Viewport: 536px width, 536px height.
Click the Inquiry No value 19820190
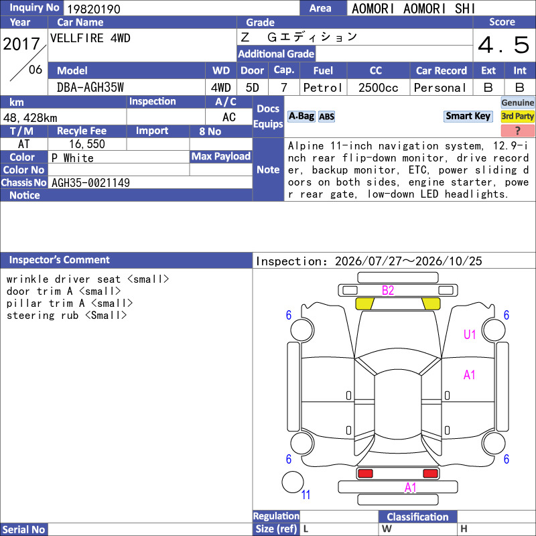tap(94, 9)
